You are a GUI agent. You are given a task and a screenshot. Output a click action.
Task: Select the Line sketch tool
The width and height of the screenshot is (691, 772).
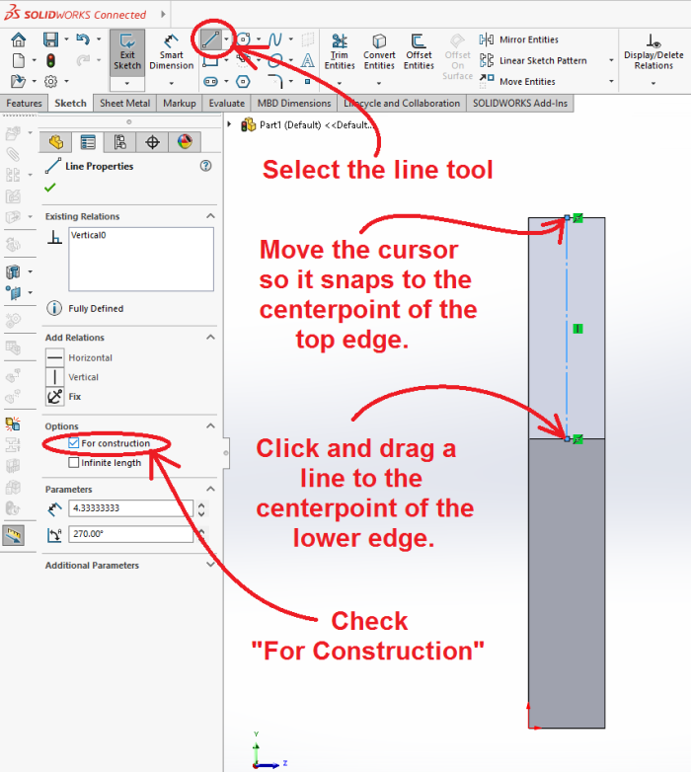(x=209, y=39)
